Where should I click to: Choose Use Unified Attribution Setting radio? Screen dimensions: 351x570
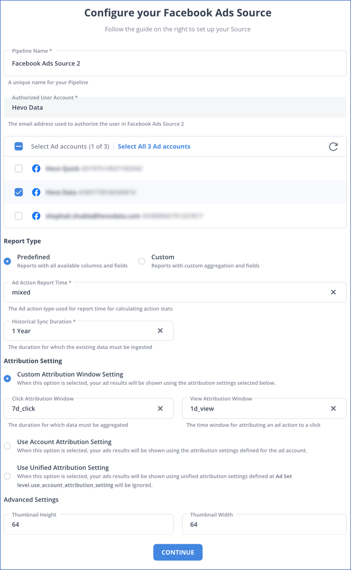point(7,476)
